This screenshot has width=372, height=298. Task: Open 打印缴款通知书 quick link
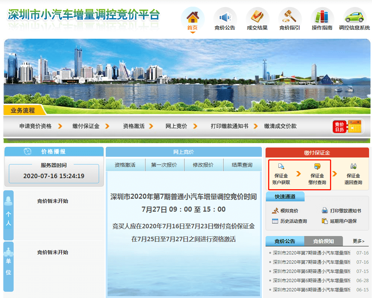tap(341, 211)
